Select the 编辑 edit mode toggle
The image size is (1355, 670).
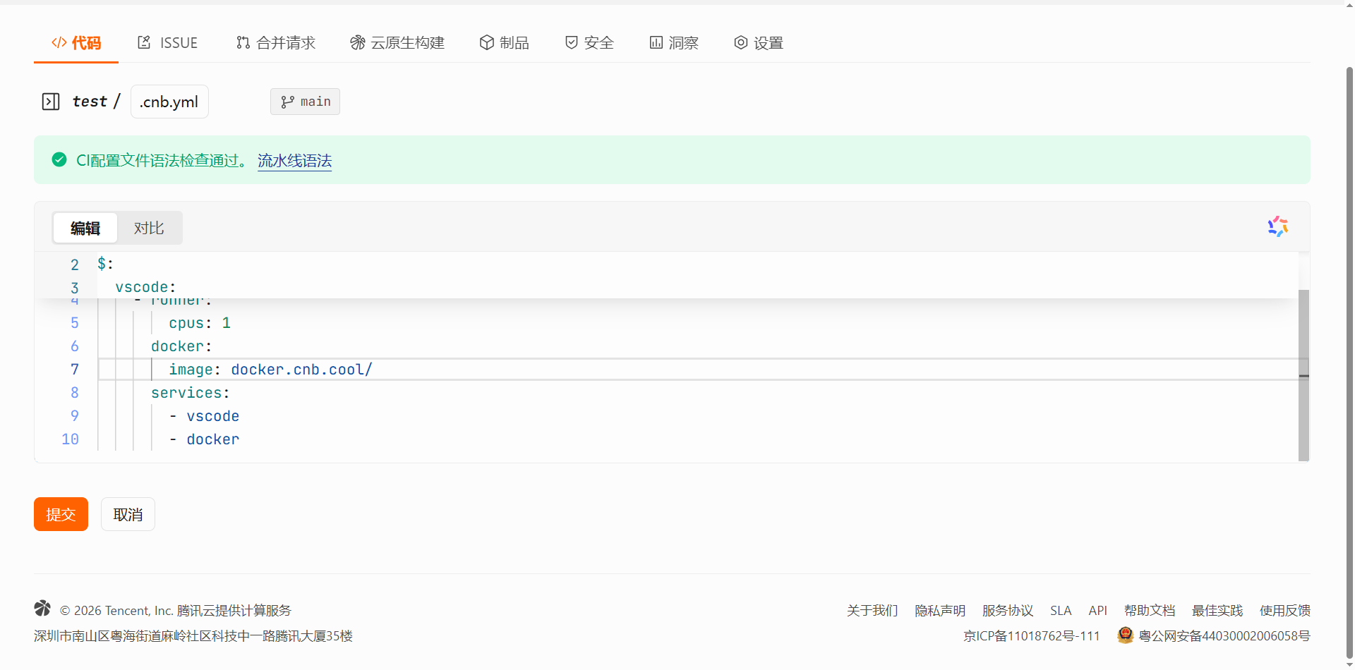(x=85, y=229)
